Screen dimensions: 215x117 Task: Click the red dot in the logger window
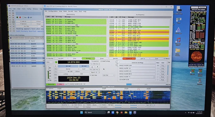20,17
